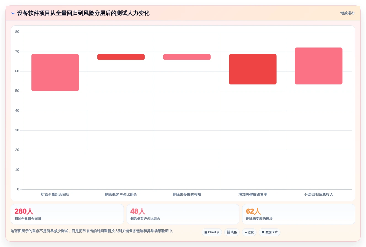
Task: Click the y-axis tick label 50
Action: [x=17, y=91]
